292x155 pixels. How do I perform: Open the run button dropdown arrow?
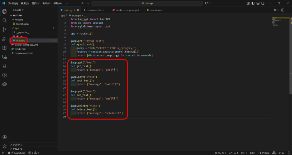(279, 10)
